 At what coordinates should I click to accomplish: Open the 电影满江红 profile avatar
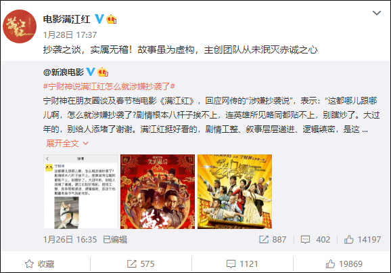[20, 26]
